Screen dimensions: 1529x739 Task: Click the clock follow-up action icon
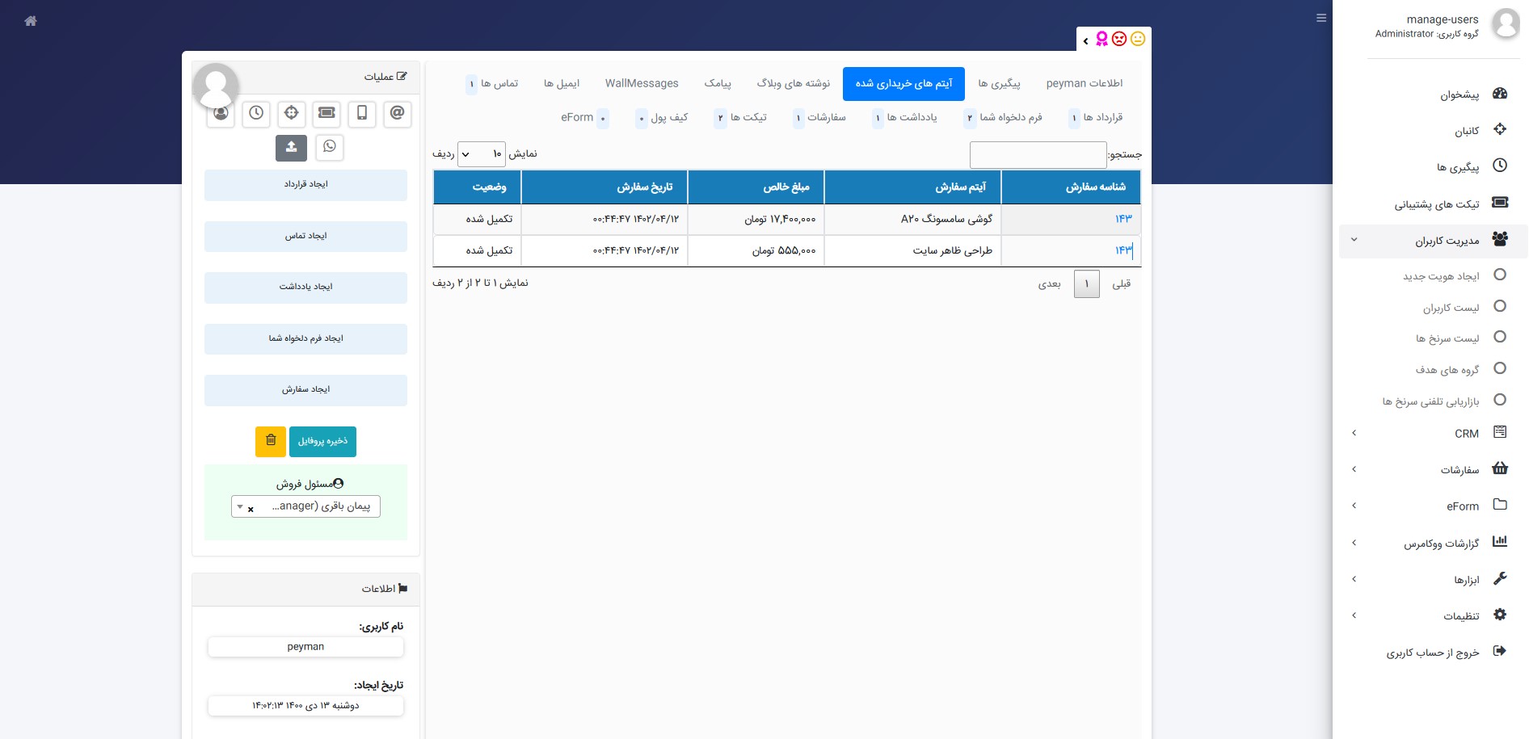256,113
